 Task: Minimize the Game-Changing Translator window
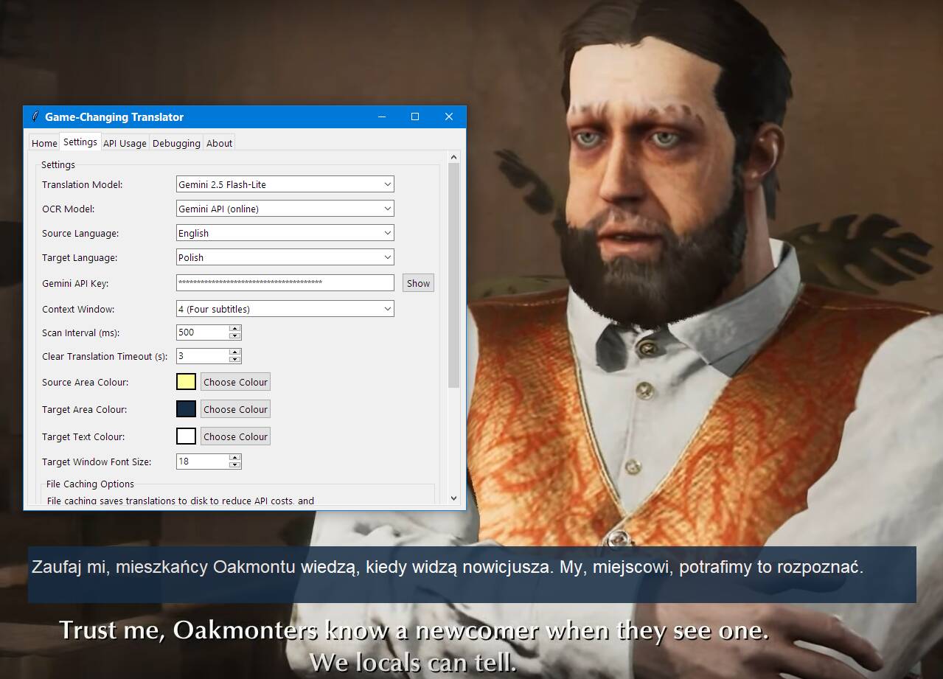(x=382, y=116)
